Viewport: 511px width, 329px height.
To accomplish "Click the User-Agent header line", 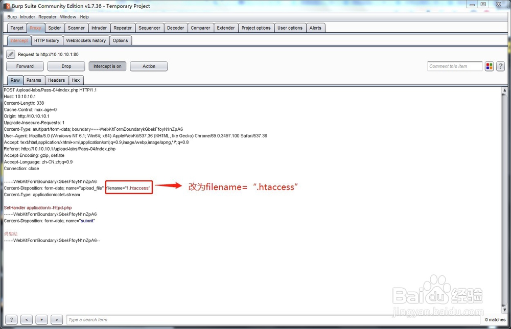I will pyautogui.click(x=135, y=135).
